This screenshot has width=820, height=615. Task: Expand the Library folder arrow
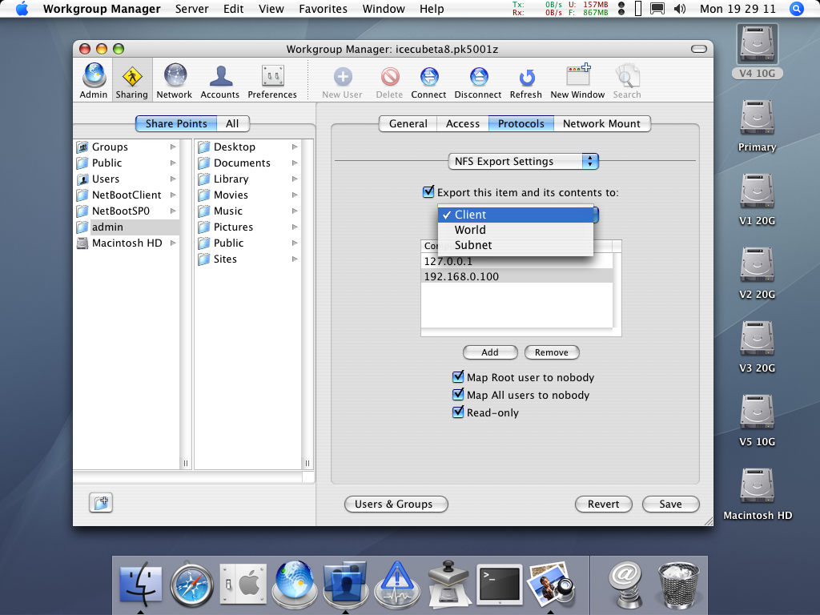(x=295, y=179)
